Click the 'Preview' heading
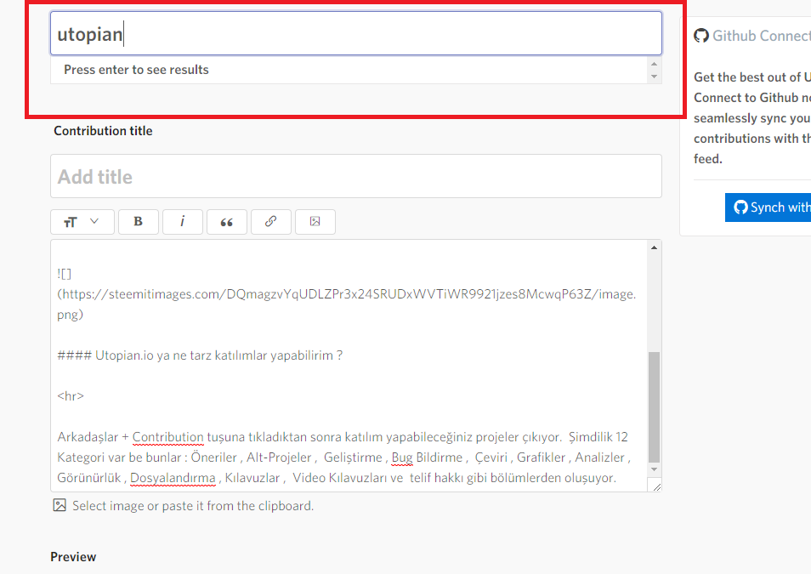 tap(73, 557)
